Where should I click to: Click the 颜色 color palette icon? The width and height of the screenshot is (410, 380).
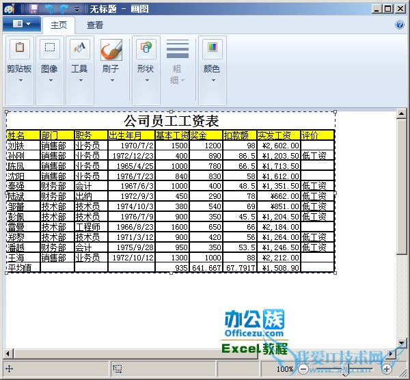pyautogui.click(x=213, y=49)
